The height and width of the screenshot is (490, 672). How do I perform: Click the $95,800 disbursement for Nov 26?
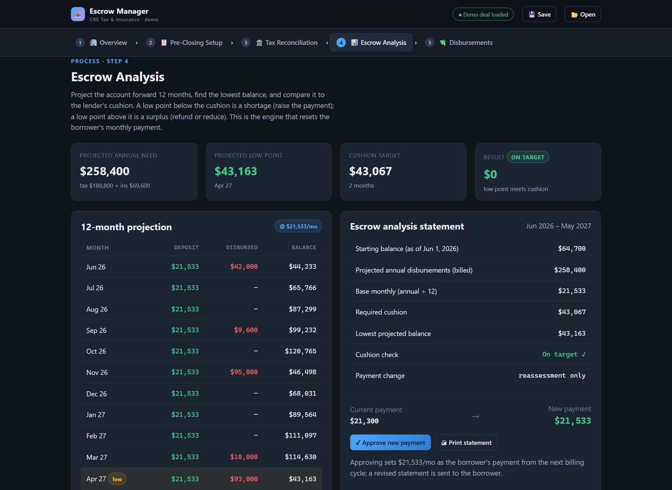(x=244, y=372)
